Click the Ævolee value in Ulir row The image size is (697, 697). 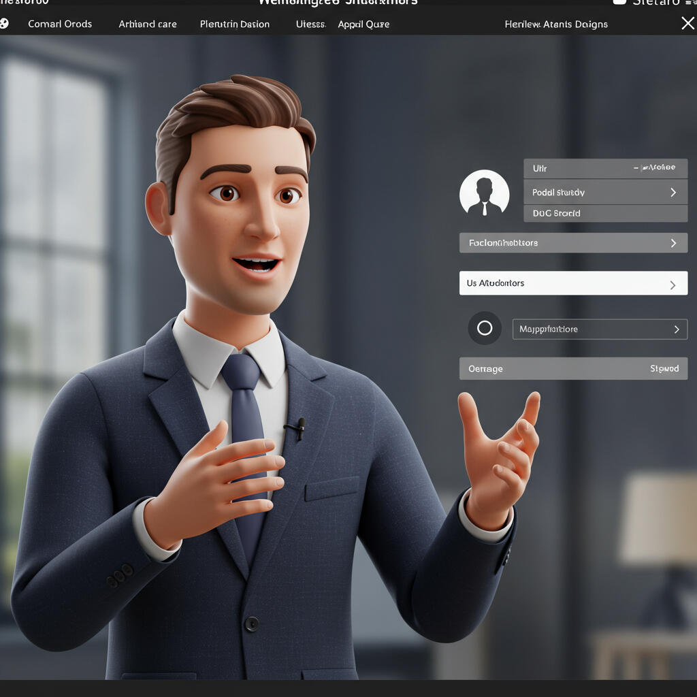click(655, 167)
